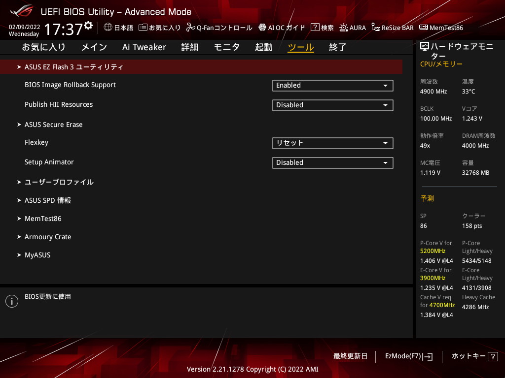Expand ASUS Secure Erase submenu
This screenshot has height=378, width=505.
tap(53, 125)
